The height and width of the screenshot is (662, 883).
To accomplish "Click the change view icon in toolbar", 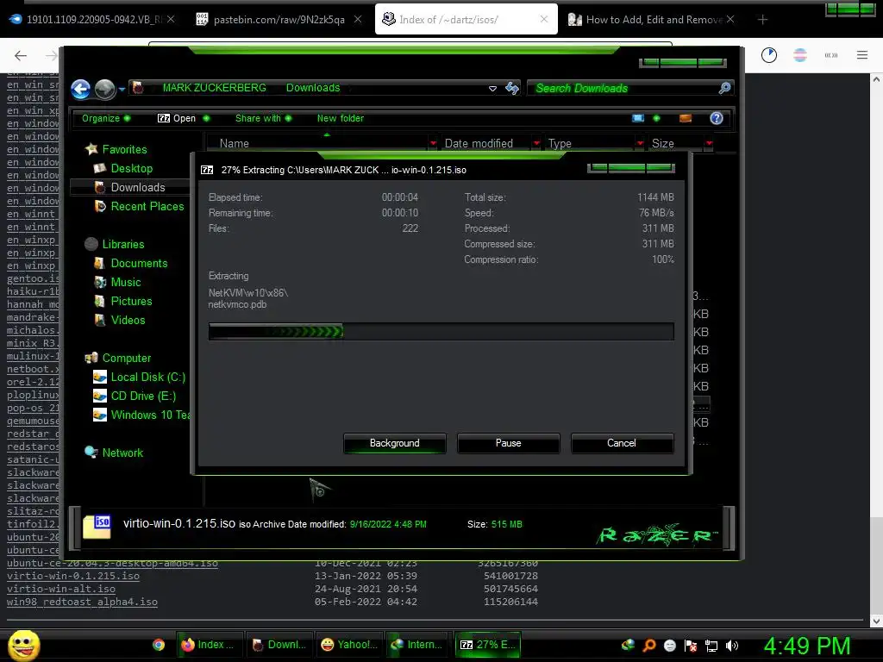I will pos(638,118).
